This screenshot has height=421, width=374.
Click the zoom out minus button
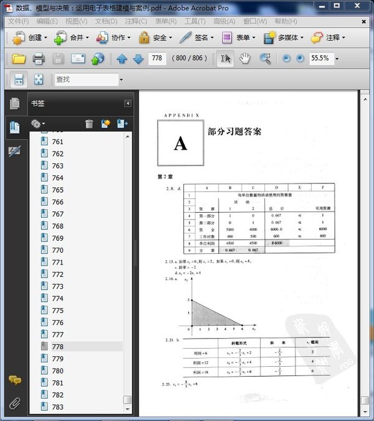(x=286, y=59)
